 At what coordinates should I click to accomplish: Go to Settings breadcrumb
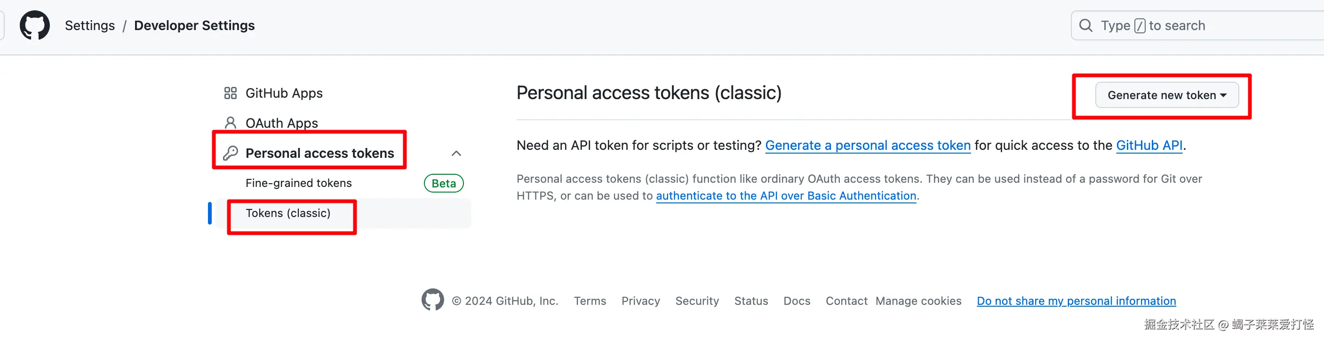click(89, 26)
